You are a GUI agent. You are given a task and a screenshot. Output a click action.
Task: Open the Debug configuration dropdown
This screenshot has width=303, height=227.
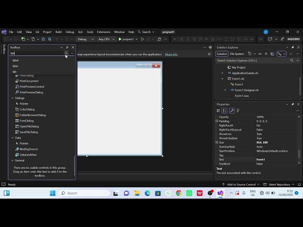coord(85,39)
